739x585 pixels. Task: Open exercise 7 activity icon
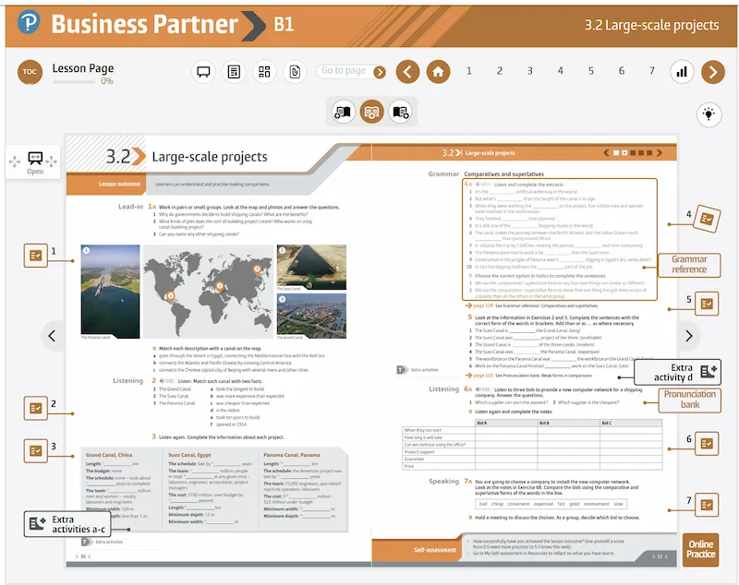707,505
